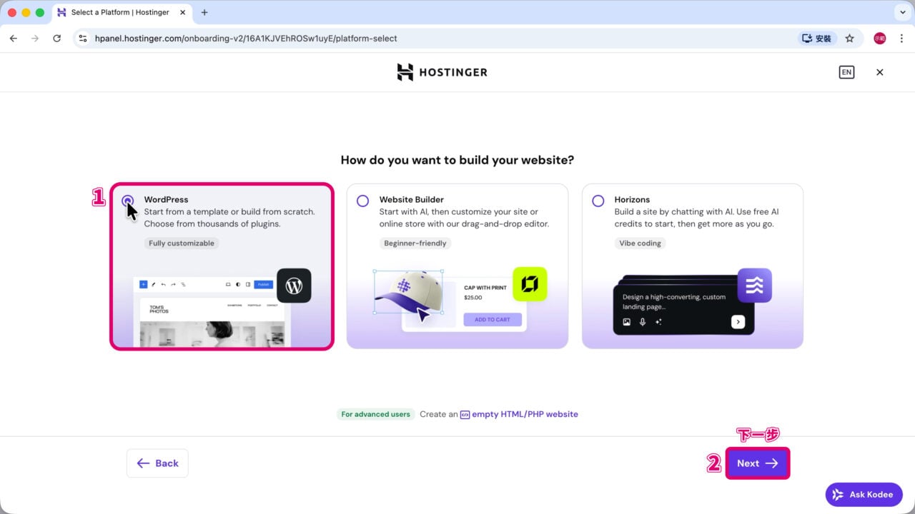Click the code icon beside empty HTML/PHP website
This screenshot has height=514, width=915.
[465, 414]
